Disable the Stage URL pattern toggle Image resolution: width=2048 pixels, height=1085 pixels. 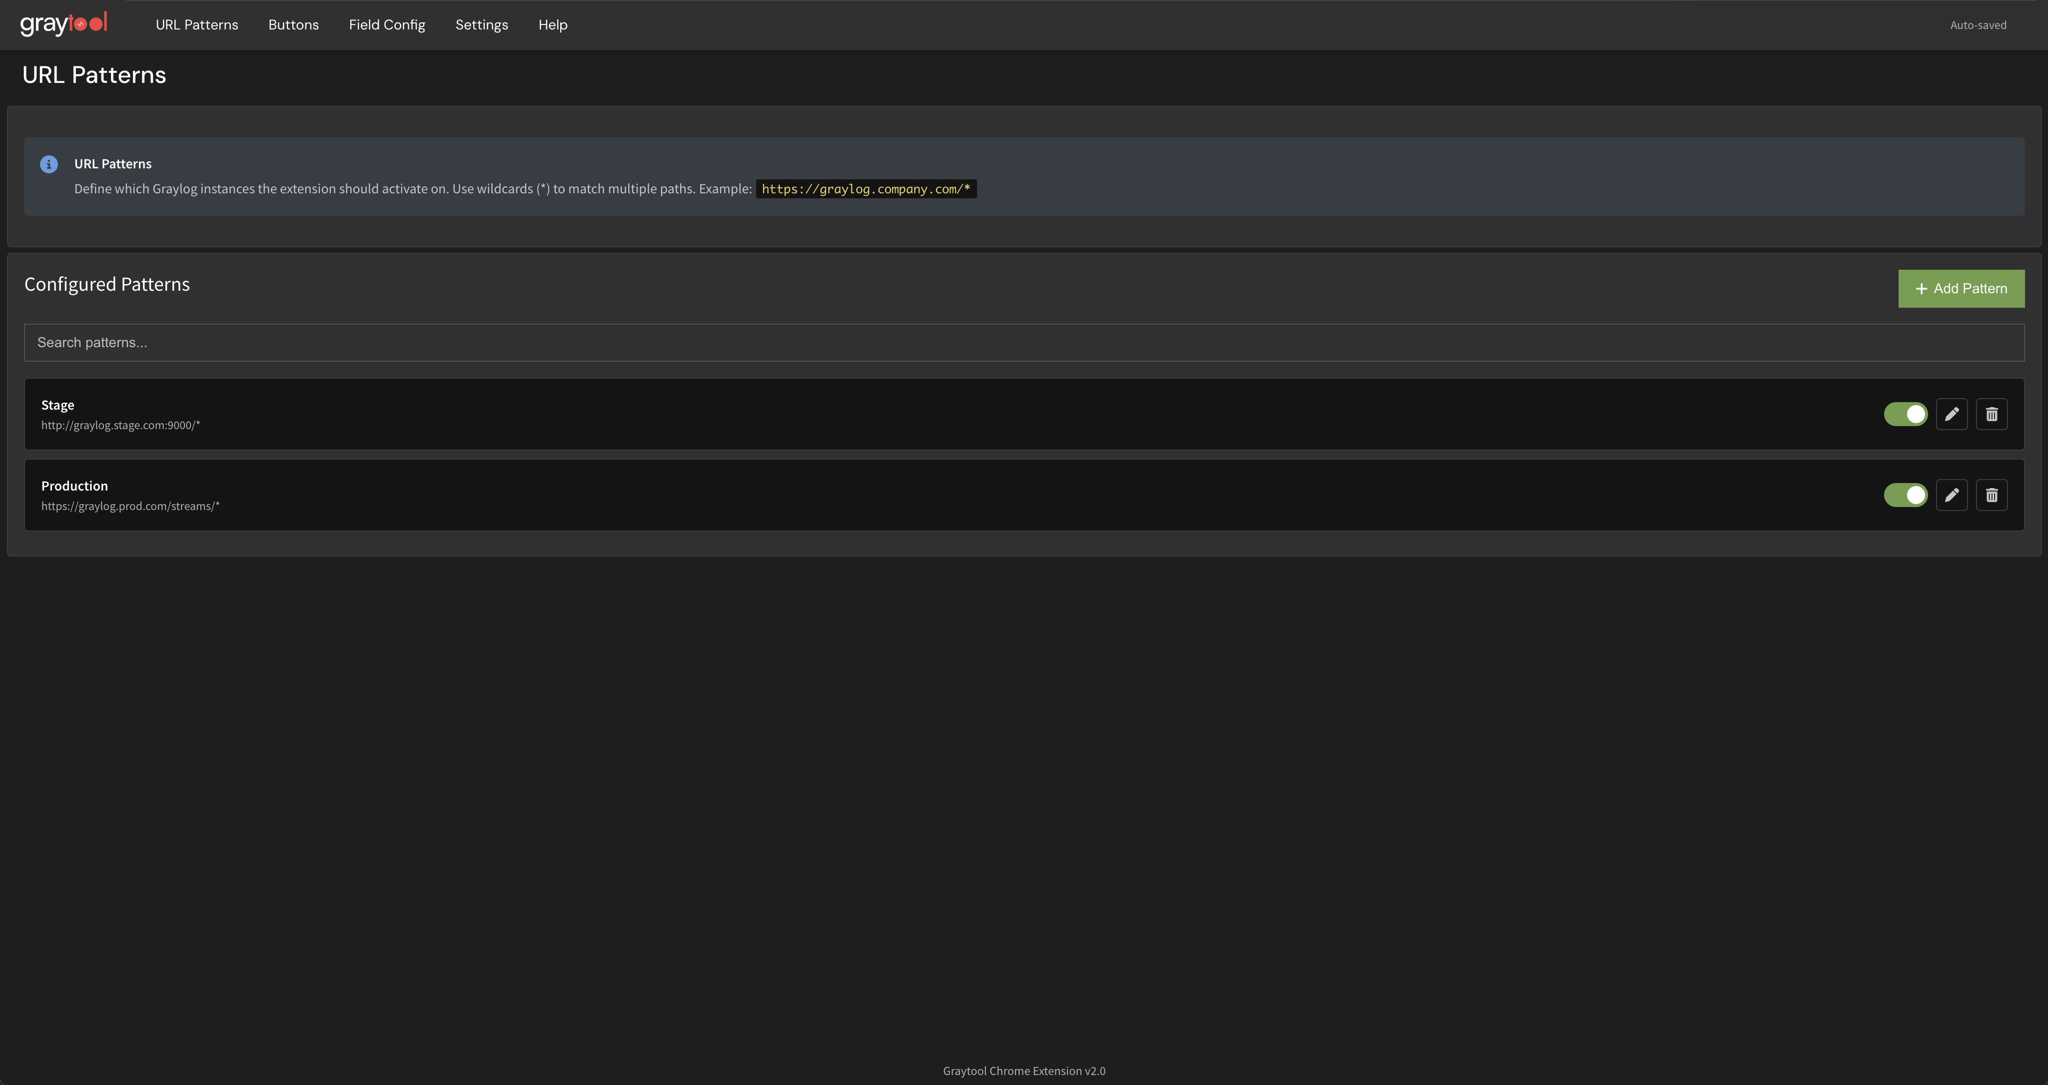click(1905, 413)
